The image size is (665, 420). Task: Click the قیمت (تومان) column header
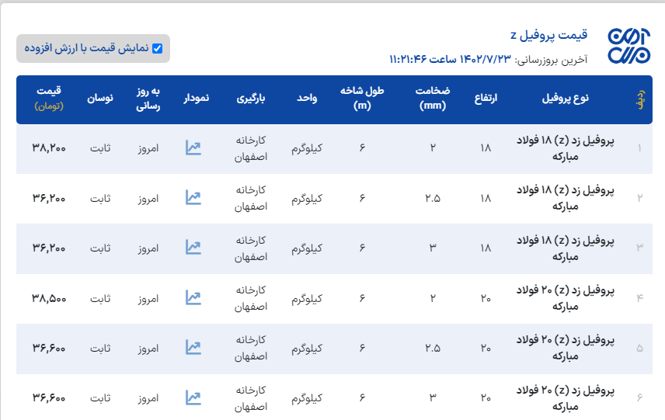[x=49, y=98]
